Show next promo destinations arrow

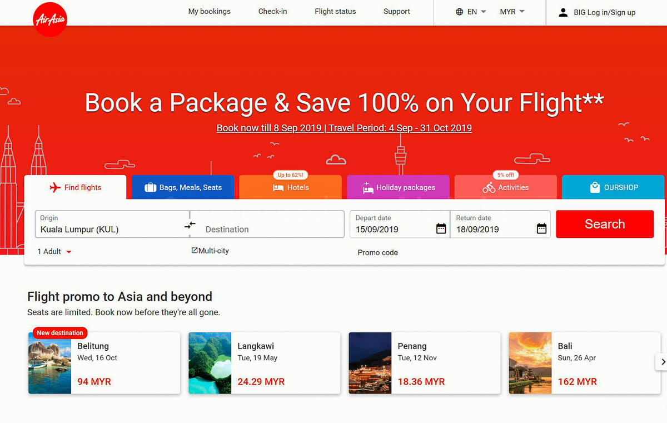tap(663, 362)
